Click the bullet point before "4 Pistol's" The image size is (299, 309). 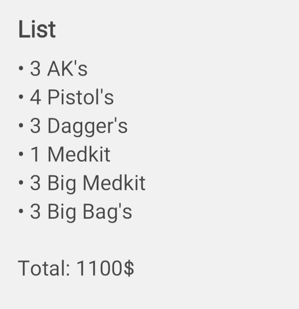point(20,97)
